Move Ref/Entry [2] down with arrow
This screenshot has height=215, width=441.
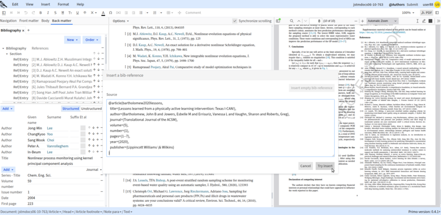pyautogui.click(x=99, y=64)
